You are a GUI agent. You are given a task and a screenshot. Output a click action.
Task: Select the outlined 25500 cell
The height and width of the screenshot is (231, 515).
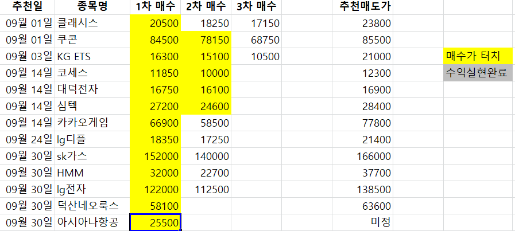156,222
